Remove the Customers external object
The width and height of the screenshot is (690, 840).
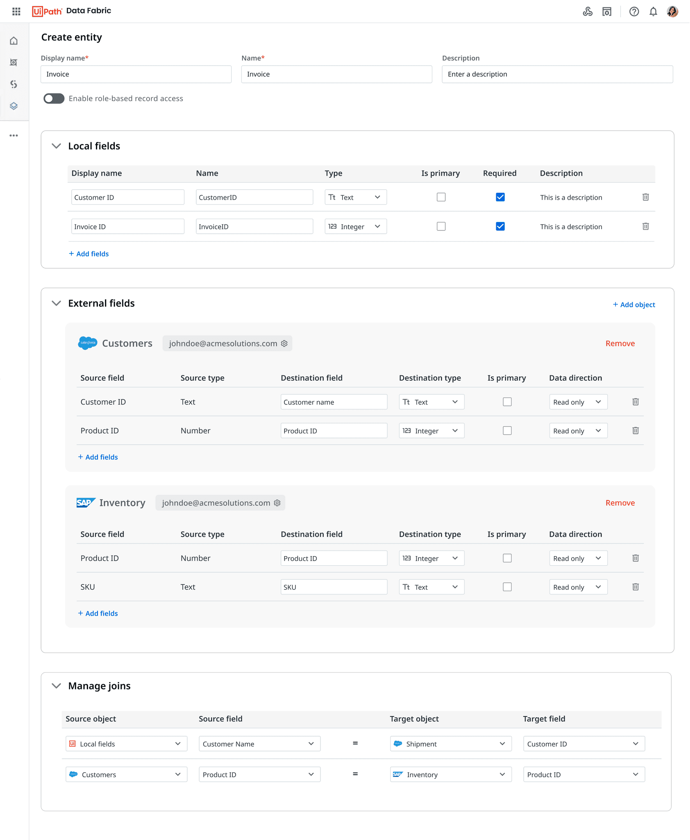[620, 343]
